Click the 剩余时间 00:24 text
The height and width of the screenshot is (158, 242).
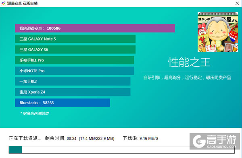point(60,138)
